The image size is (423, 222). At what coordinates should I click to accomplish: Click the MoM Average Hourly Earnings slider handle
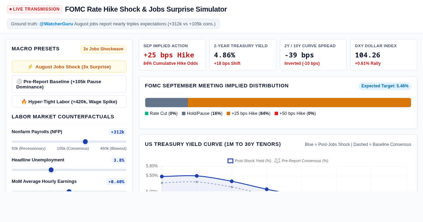(x=69, y=191)
